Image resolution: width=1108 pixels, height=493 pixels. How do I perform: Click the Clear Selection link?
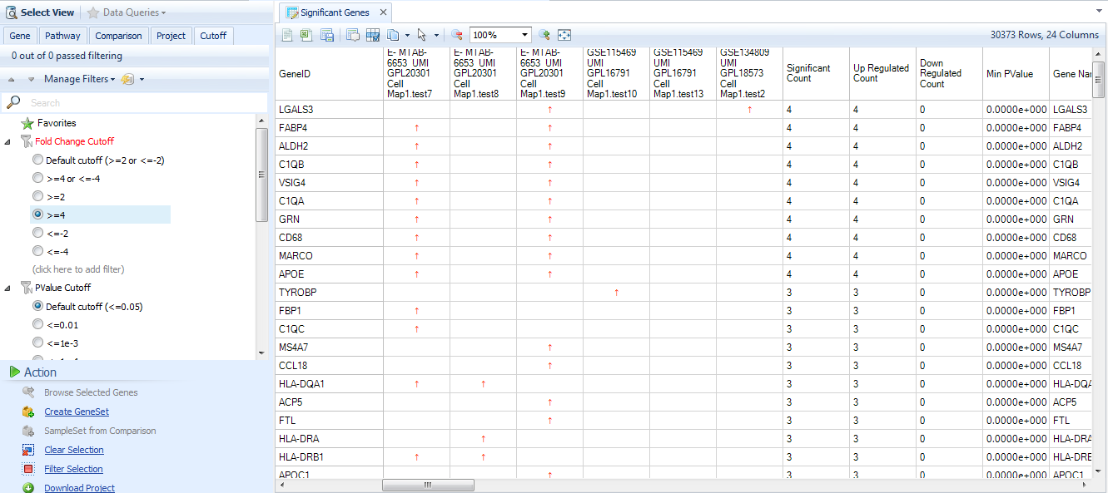[74, 450]
